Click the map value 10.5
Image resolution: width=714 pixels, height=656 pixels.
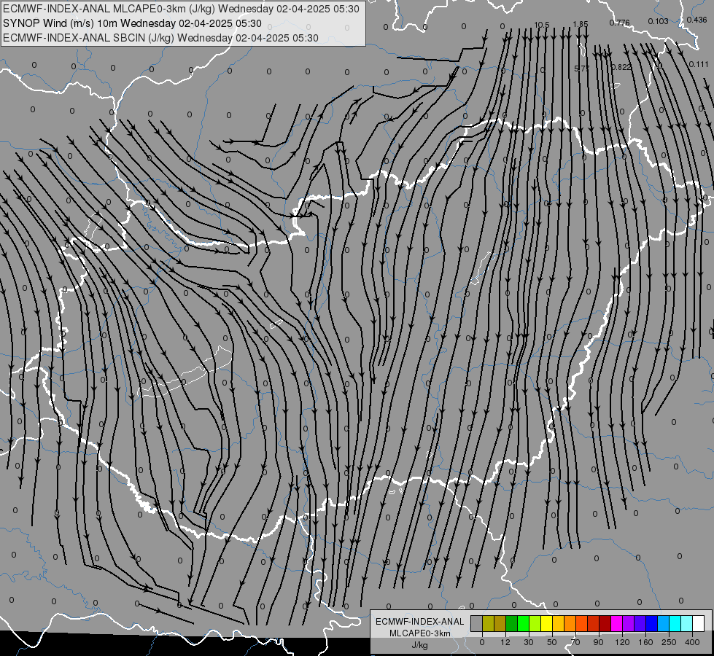pos(541,25)
